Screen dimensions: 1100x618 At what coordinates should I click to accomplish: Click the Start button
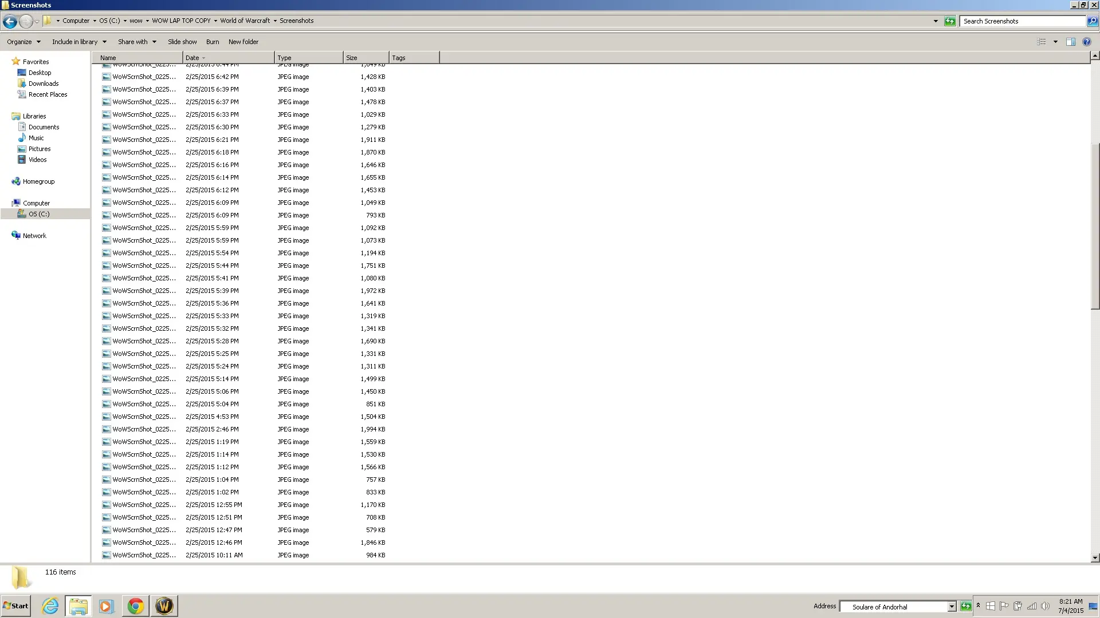click(x=15, y=606)
